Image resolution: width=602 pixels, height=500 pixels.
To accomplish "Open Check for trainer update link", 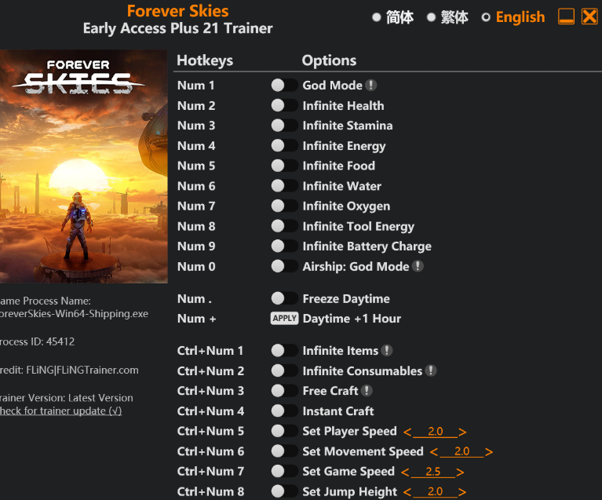I will [x=60, y=411].
